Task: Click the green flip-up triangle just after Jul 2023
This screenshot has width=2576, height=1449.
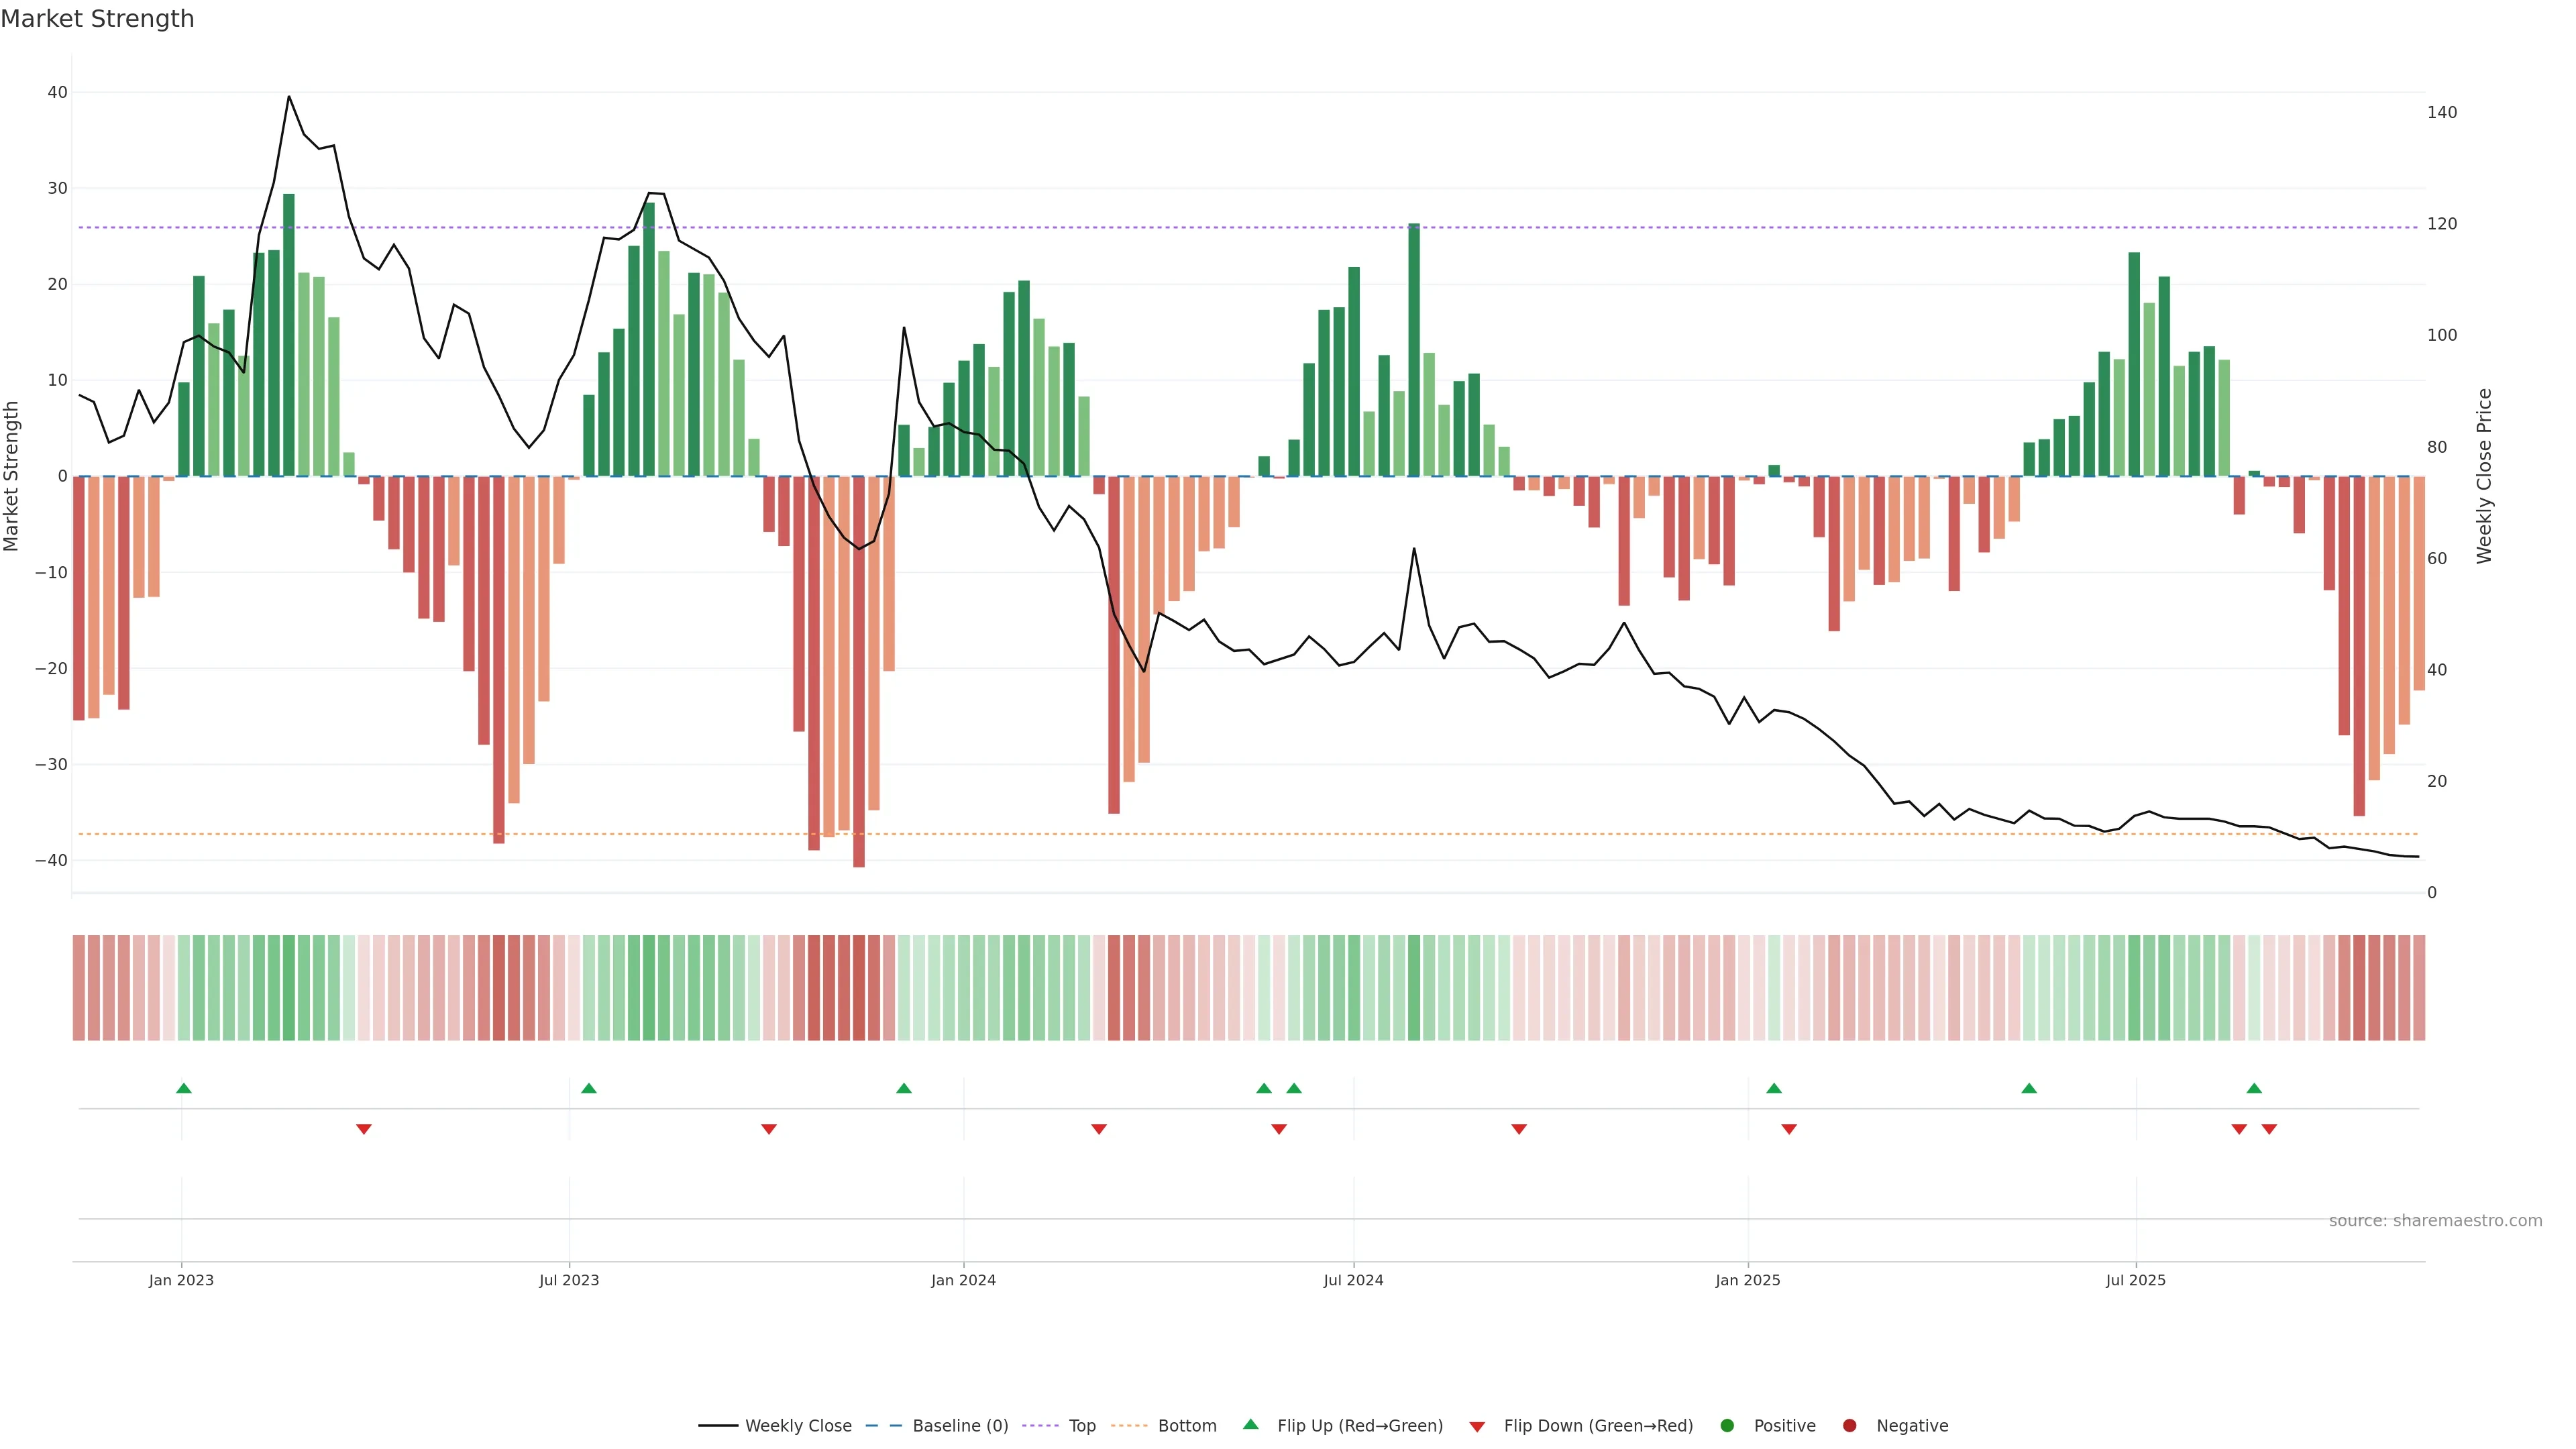Action: 589,1088
